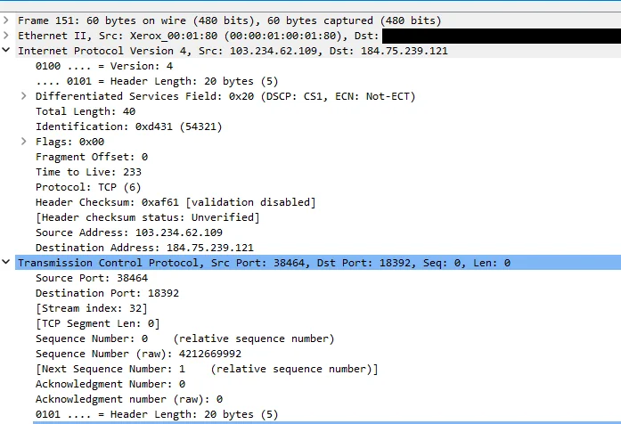Select the Sequence Number (raw) row
The image size is (621, 424).
[318, 354]
